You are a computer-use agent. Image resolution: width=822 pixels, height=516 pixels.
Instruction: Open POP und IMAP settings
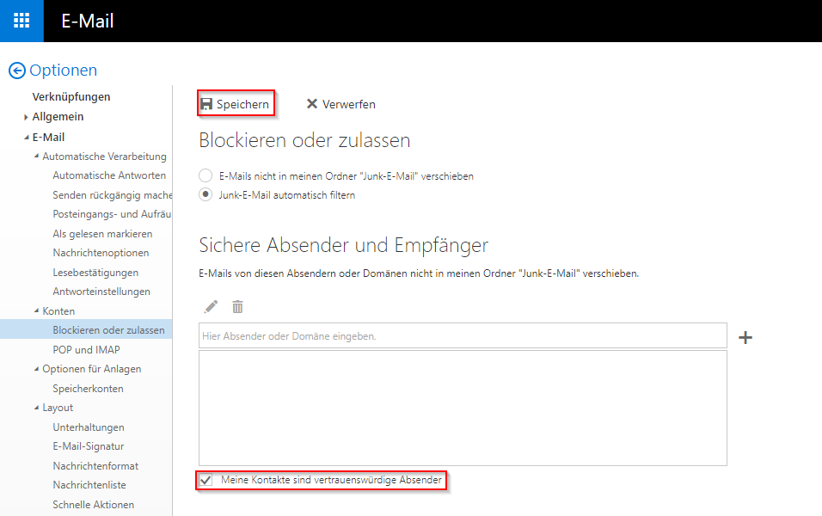click(86, 349)
